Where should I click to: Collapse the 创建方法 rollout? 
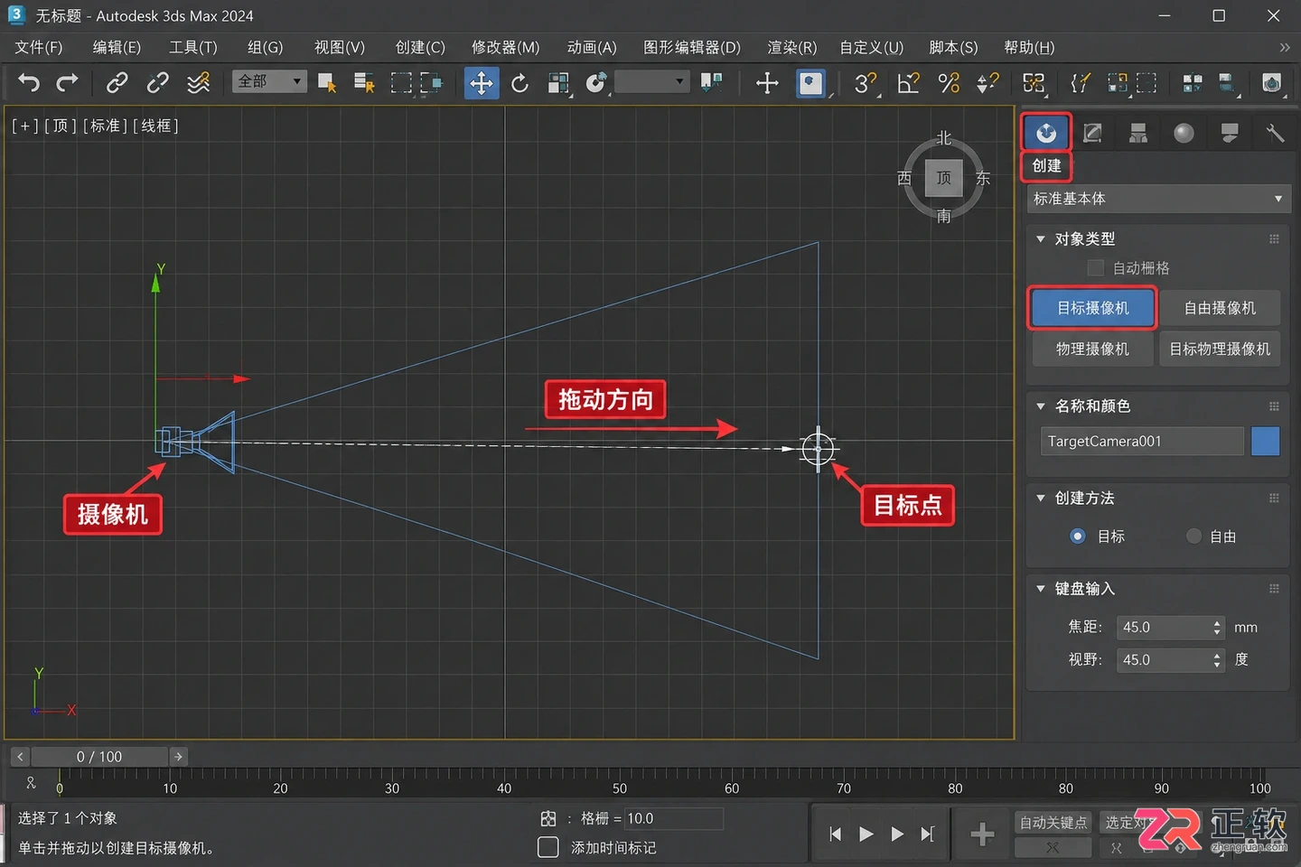(1041, 499)
